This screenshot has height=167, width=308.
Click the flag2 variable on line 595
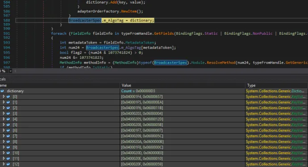(x=76, y=53)
